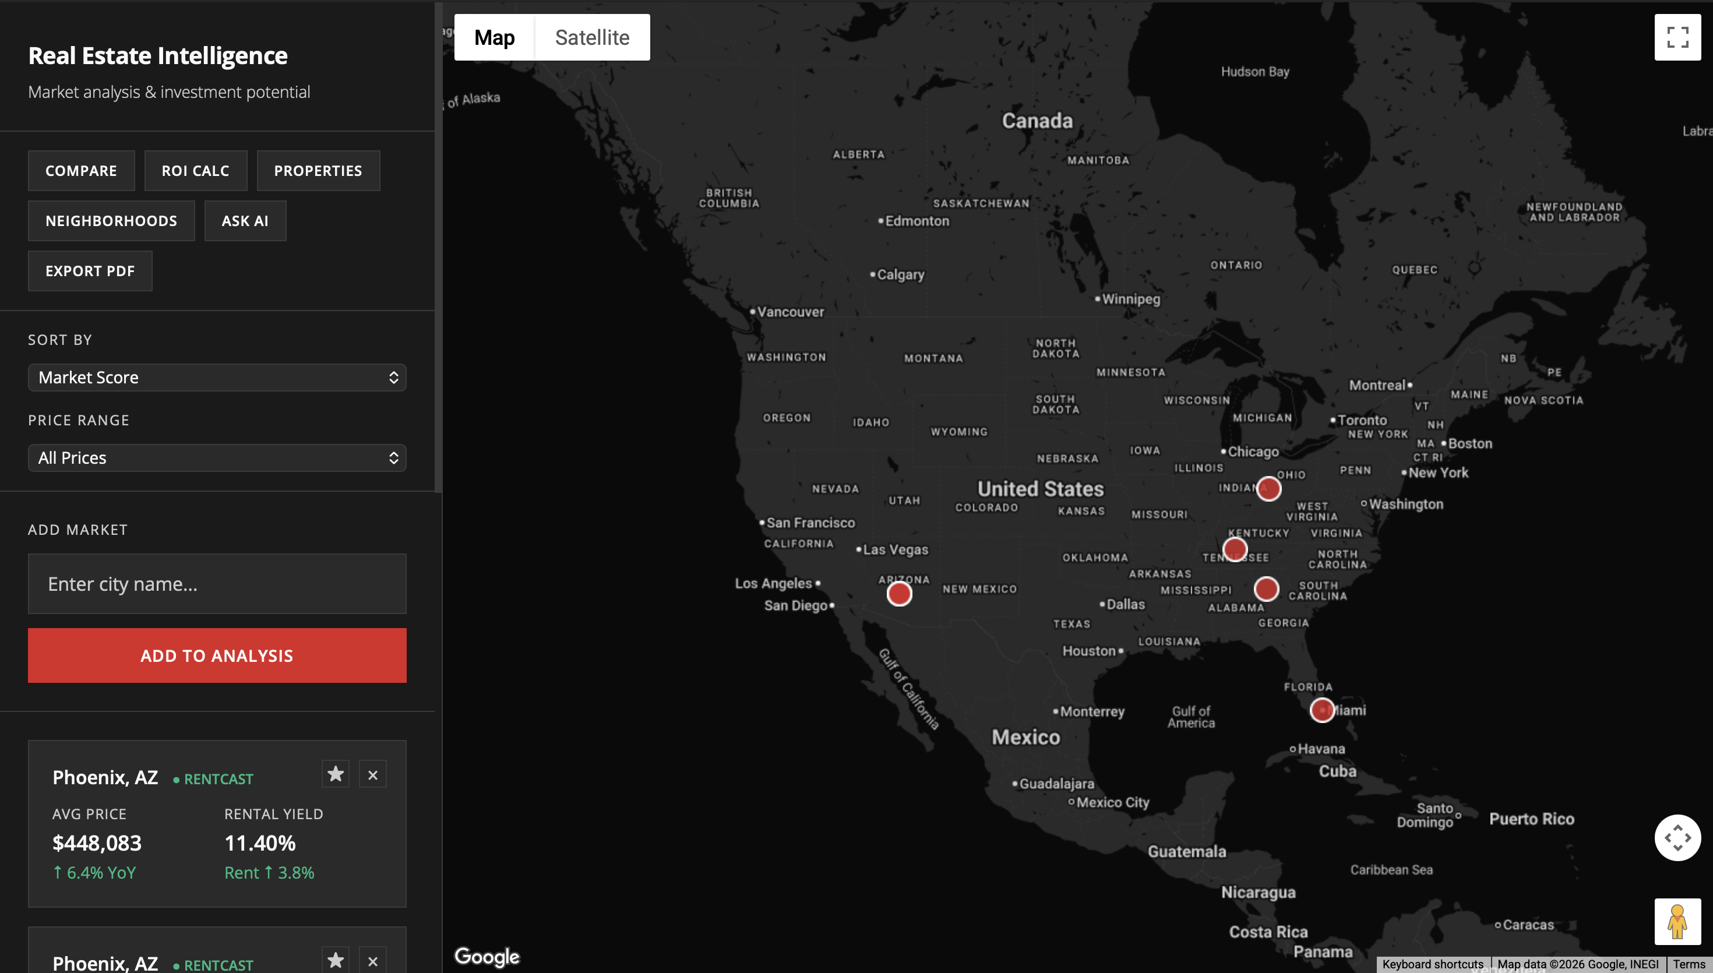The width and height of the screenshot is (1713, 973).
Task: Open the Properties panel
Action: (318, 170)
